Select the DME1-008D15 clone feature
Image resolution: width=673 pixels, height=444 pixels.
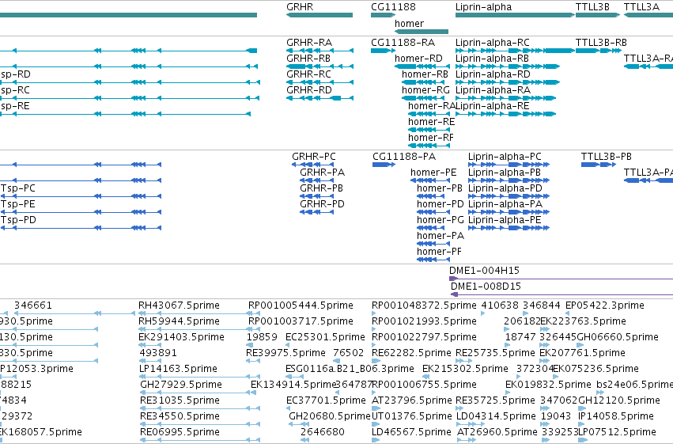click(x=561, y=294)
